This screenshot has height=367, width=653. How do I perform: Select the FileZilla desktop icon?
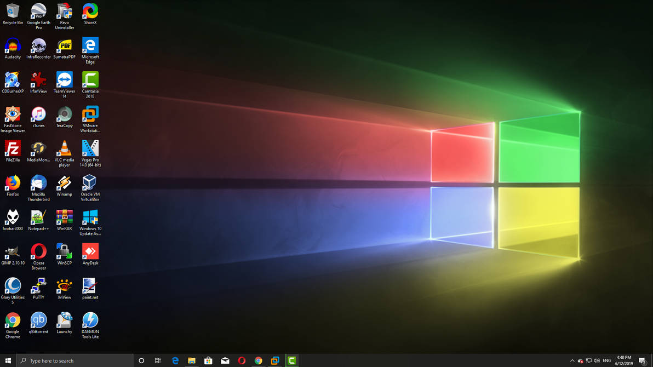pos(13,151)
